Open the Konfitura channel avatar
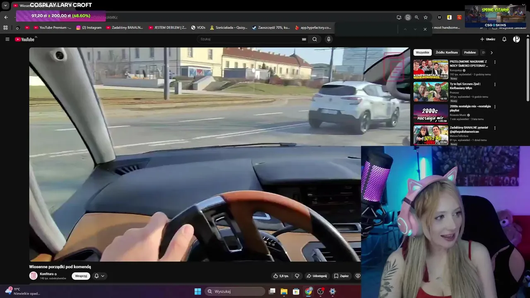 pos(33,276)
